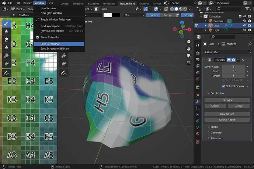Choose Save Screenshot (Editor) menu entry

click(x=59, y=48)
